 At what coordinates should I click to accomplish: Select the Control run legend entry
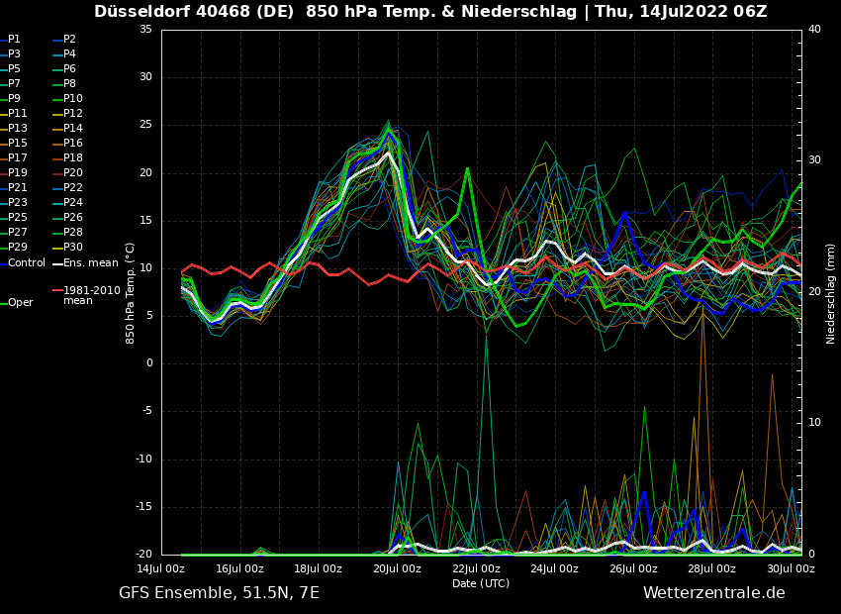pos(26,262)
